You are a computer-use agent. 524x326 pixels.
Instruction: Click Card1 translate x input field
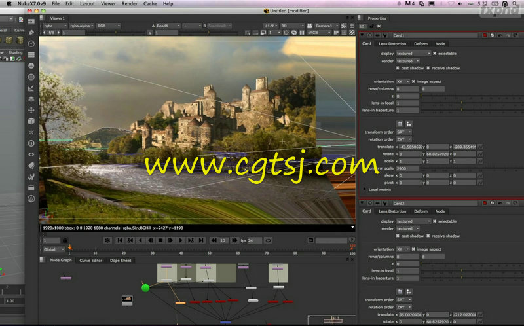(411, 147)
